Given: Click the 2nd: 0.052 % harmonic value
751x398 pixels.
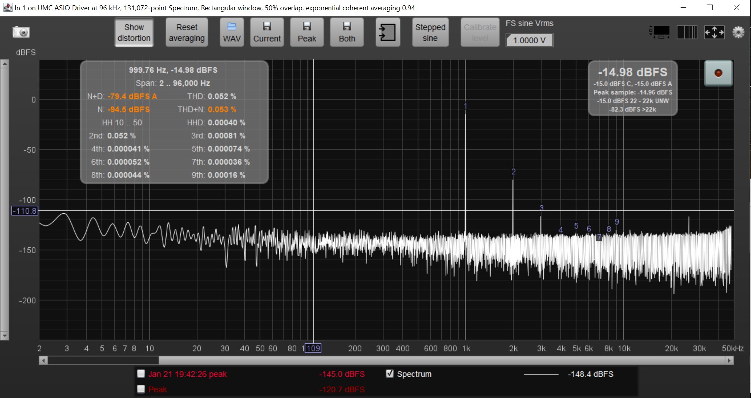Looking at the screenshot, I should click(112, 136).
